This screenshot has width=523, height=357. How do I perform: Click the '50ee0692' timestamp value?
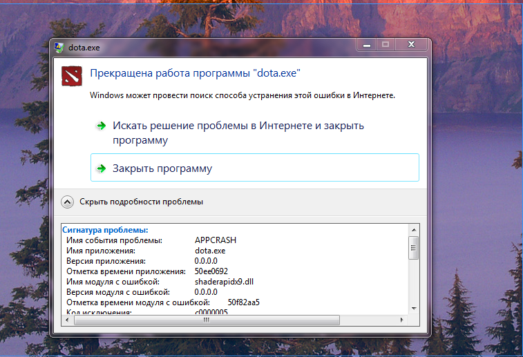pyautogui.click(x=211, y=271)
